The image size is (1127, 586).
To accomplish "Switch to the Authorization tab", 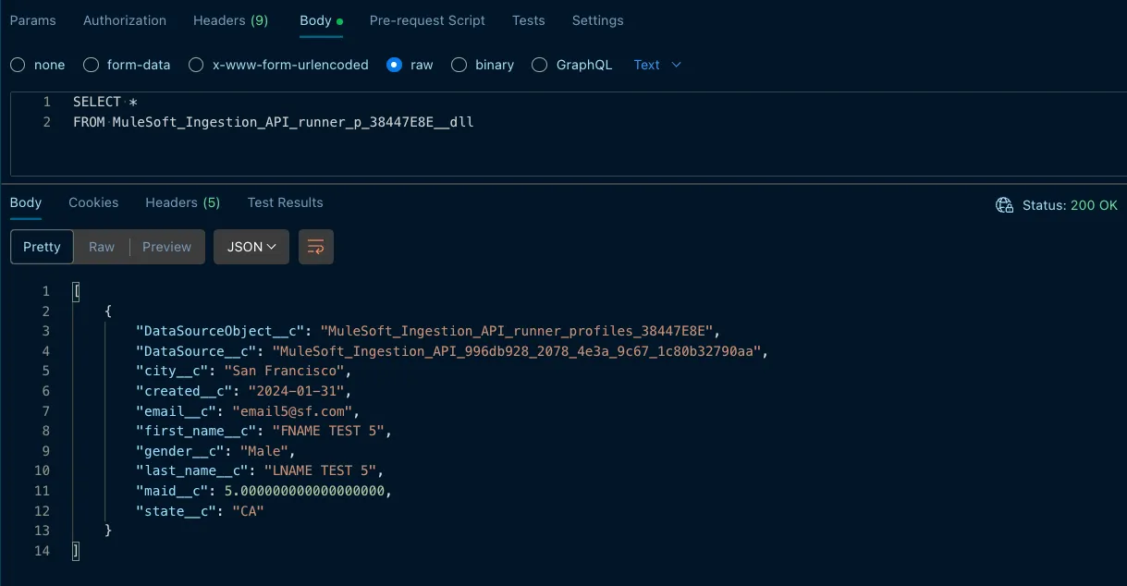I will (x=125, y=20).
